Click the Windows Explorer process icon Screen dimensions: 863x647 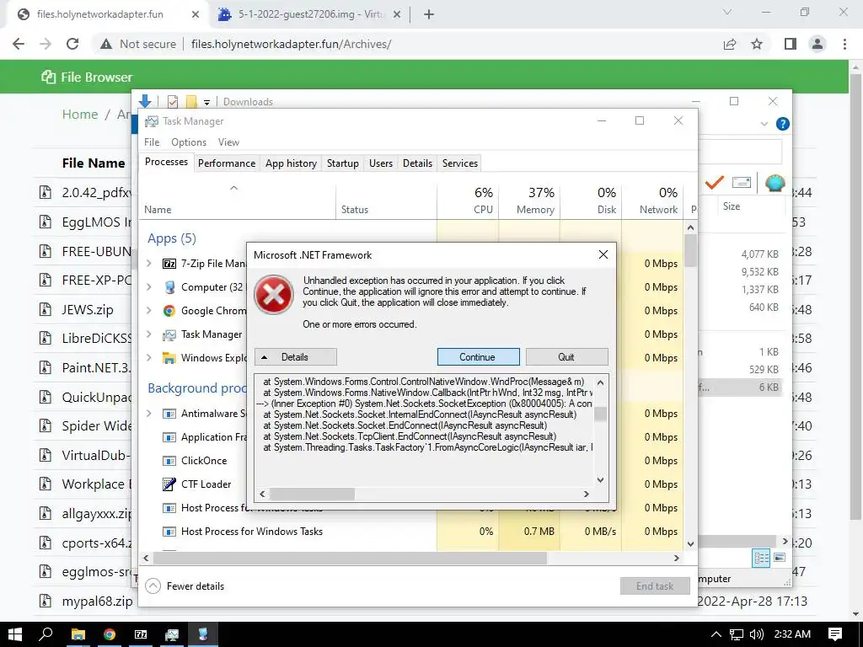pos(169,358)
